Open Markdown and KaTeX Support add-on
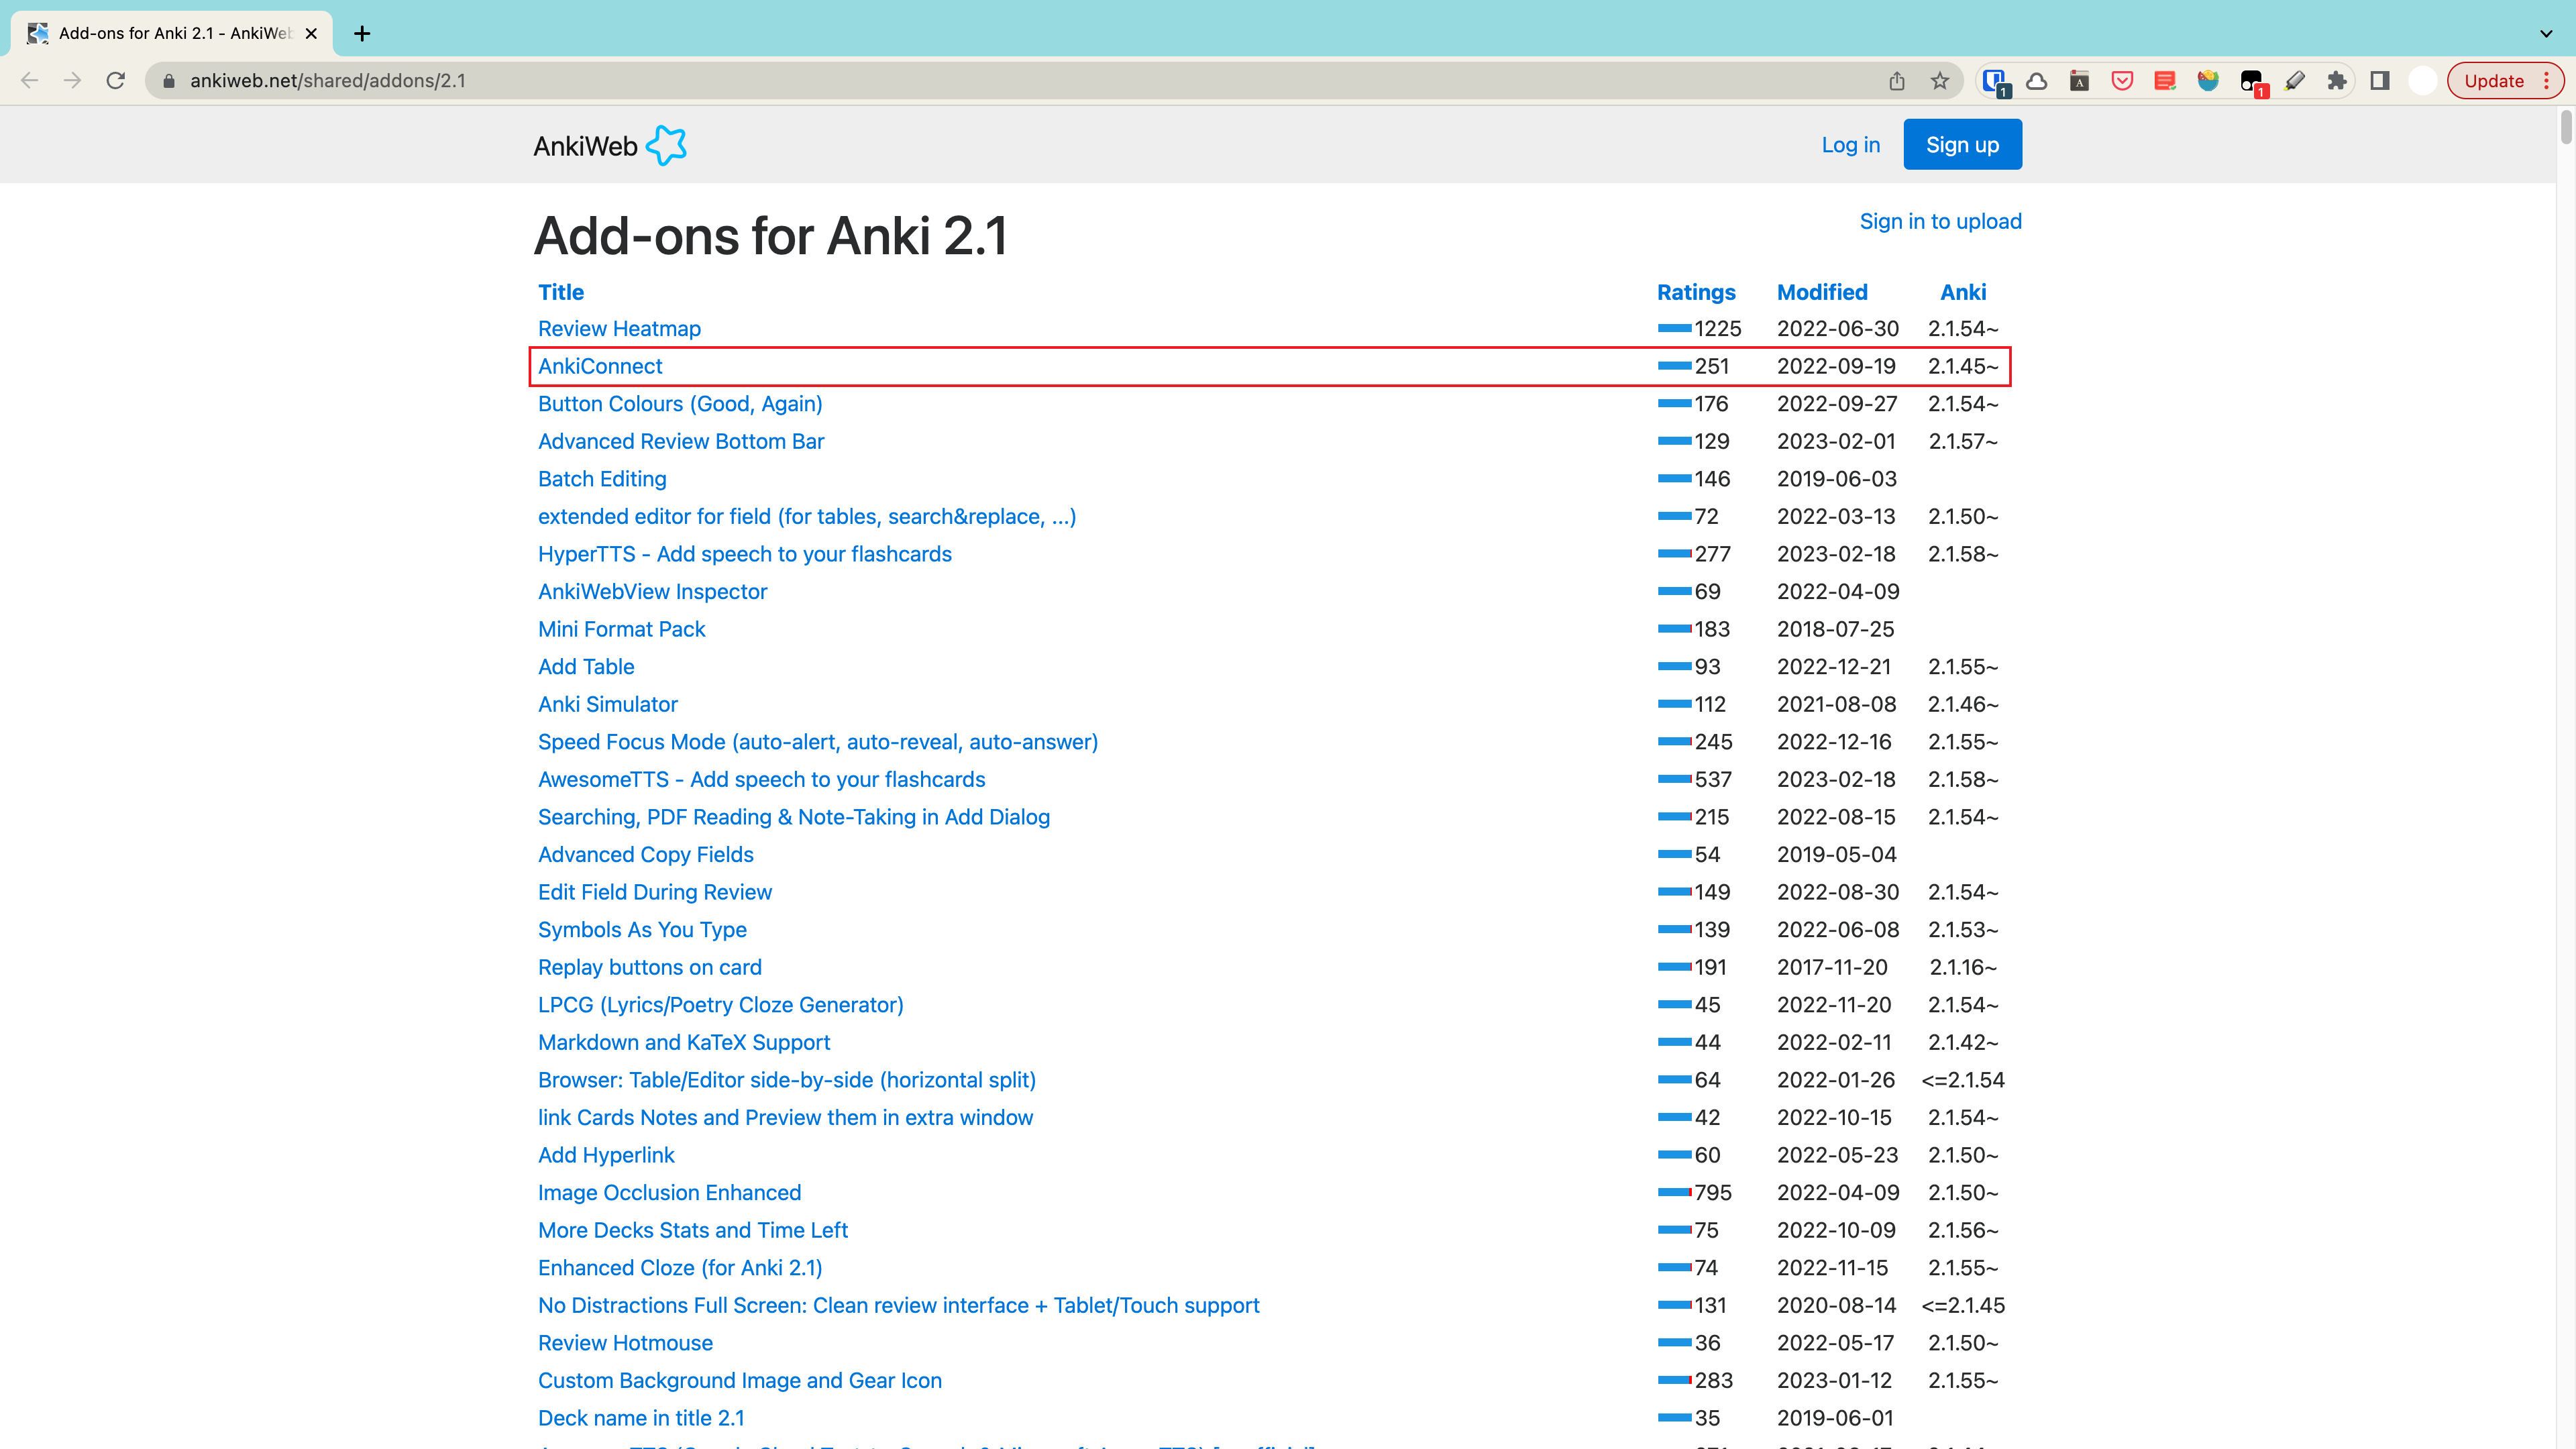2576x1449 pixels. click(x=684, y=1043)
